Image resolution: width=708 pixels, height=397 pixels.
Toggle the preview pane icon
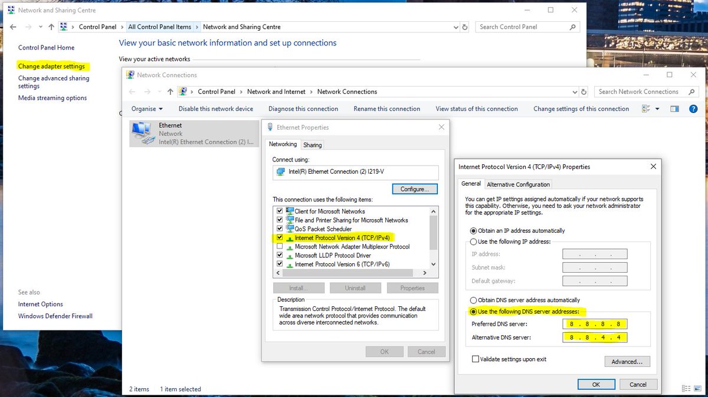(675, 109)
